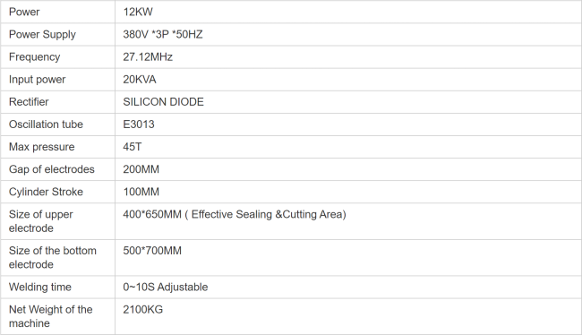Image resolution: width=582 pixels, height=335 pixels.
Task: Click the Max pressure label
Action: tap(41, 147)
